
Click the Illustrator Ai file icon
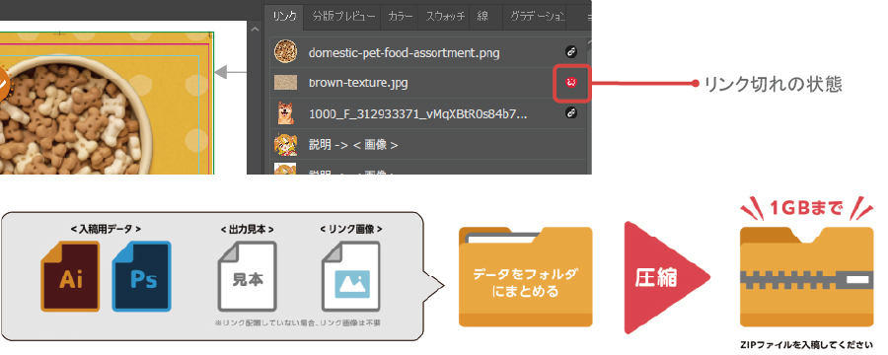coord(70,276)
